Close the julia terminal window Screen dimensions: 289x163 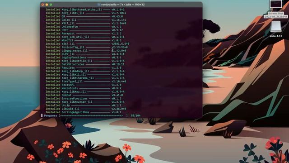(x=43, y=5)
